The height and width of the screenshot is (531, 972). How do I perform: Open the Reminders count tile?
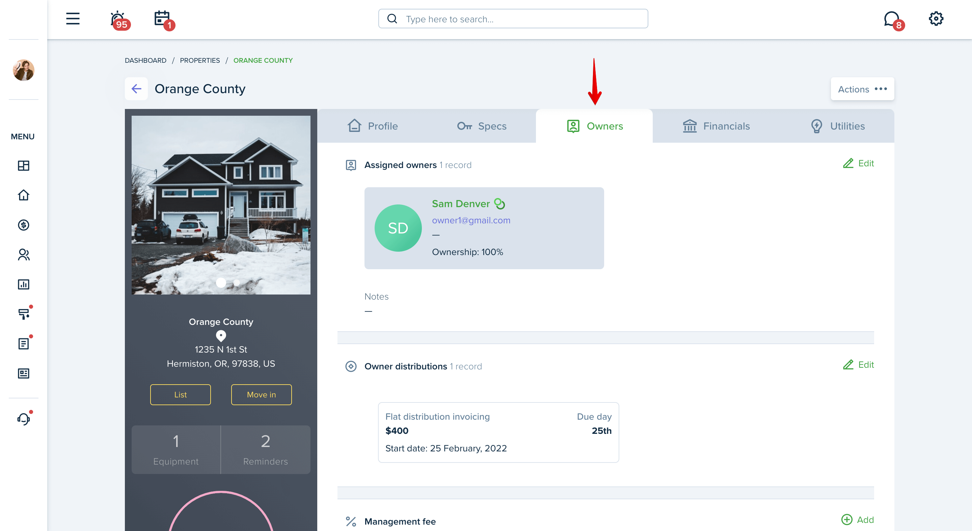[265, 450]
